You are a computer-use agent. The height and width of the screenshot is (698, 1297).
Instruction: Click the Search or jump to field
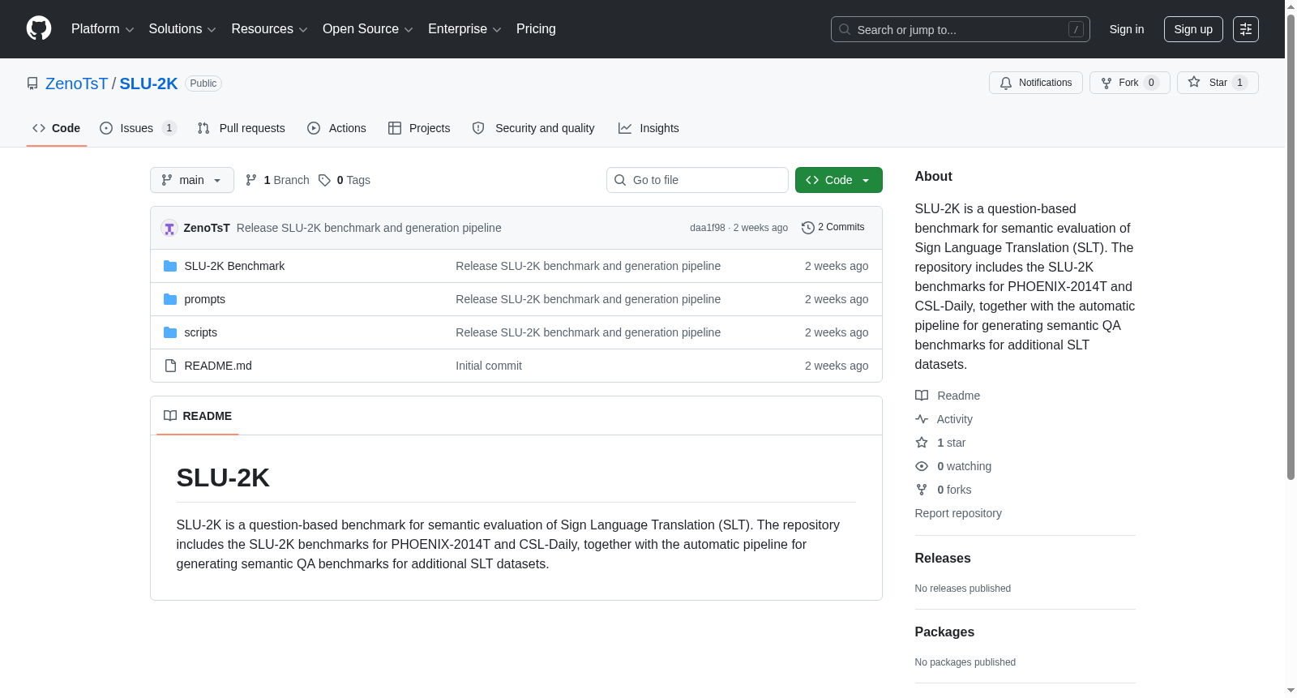coord(961,29)
